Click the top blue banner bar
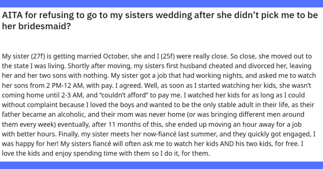The height and width of the screenshot is (169, 323). pyautogui.click(x=161, y=3)
